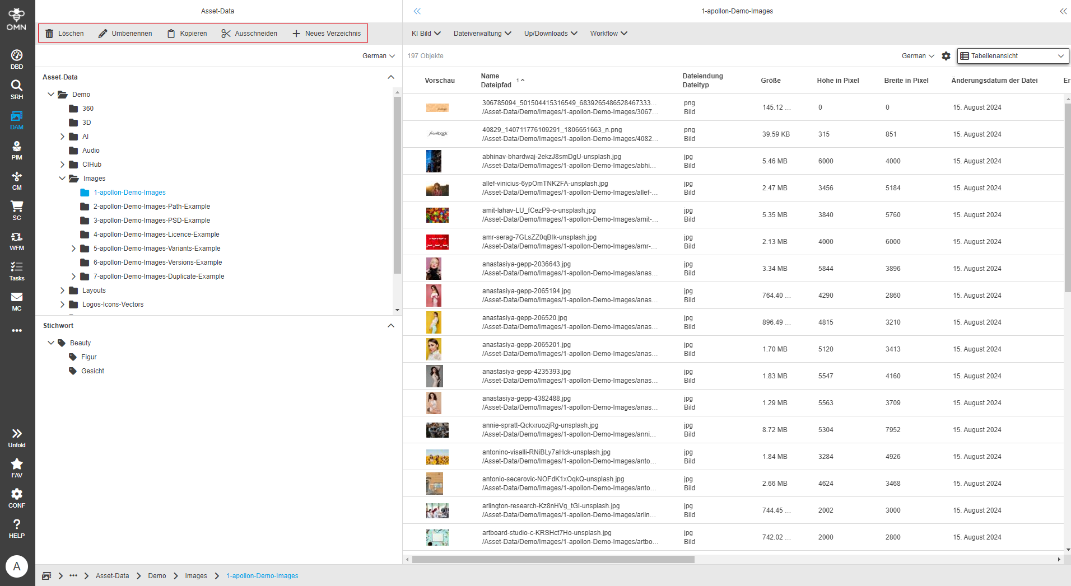Open the German language dropdown
The image size is (1071, 586).
tap(918, 56)
